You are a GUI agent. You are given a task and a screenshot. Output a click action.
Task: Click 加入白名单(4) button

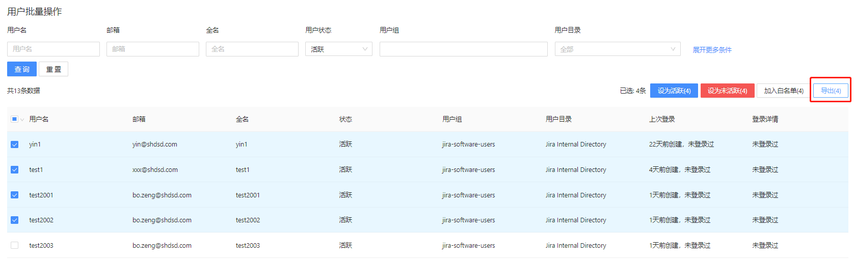coord(783,91)
